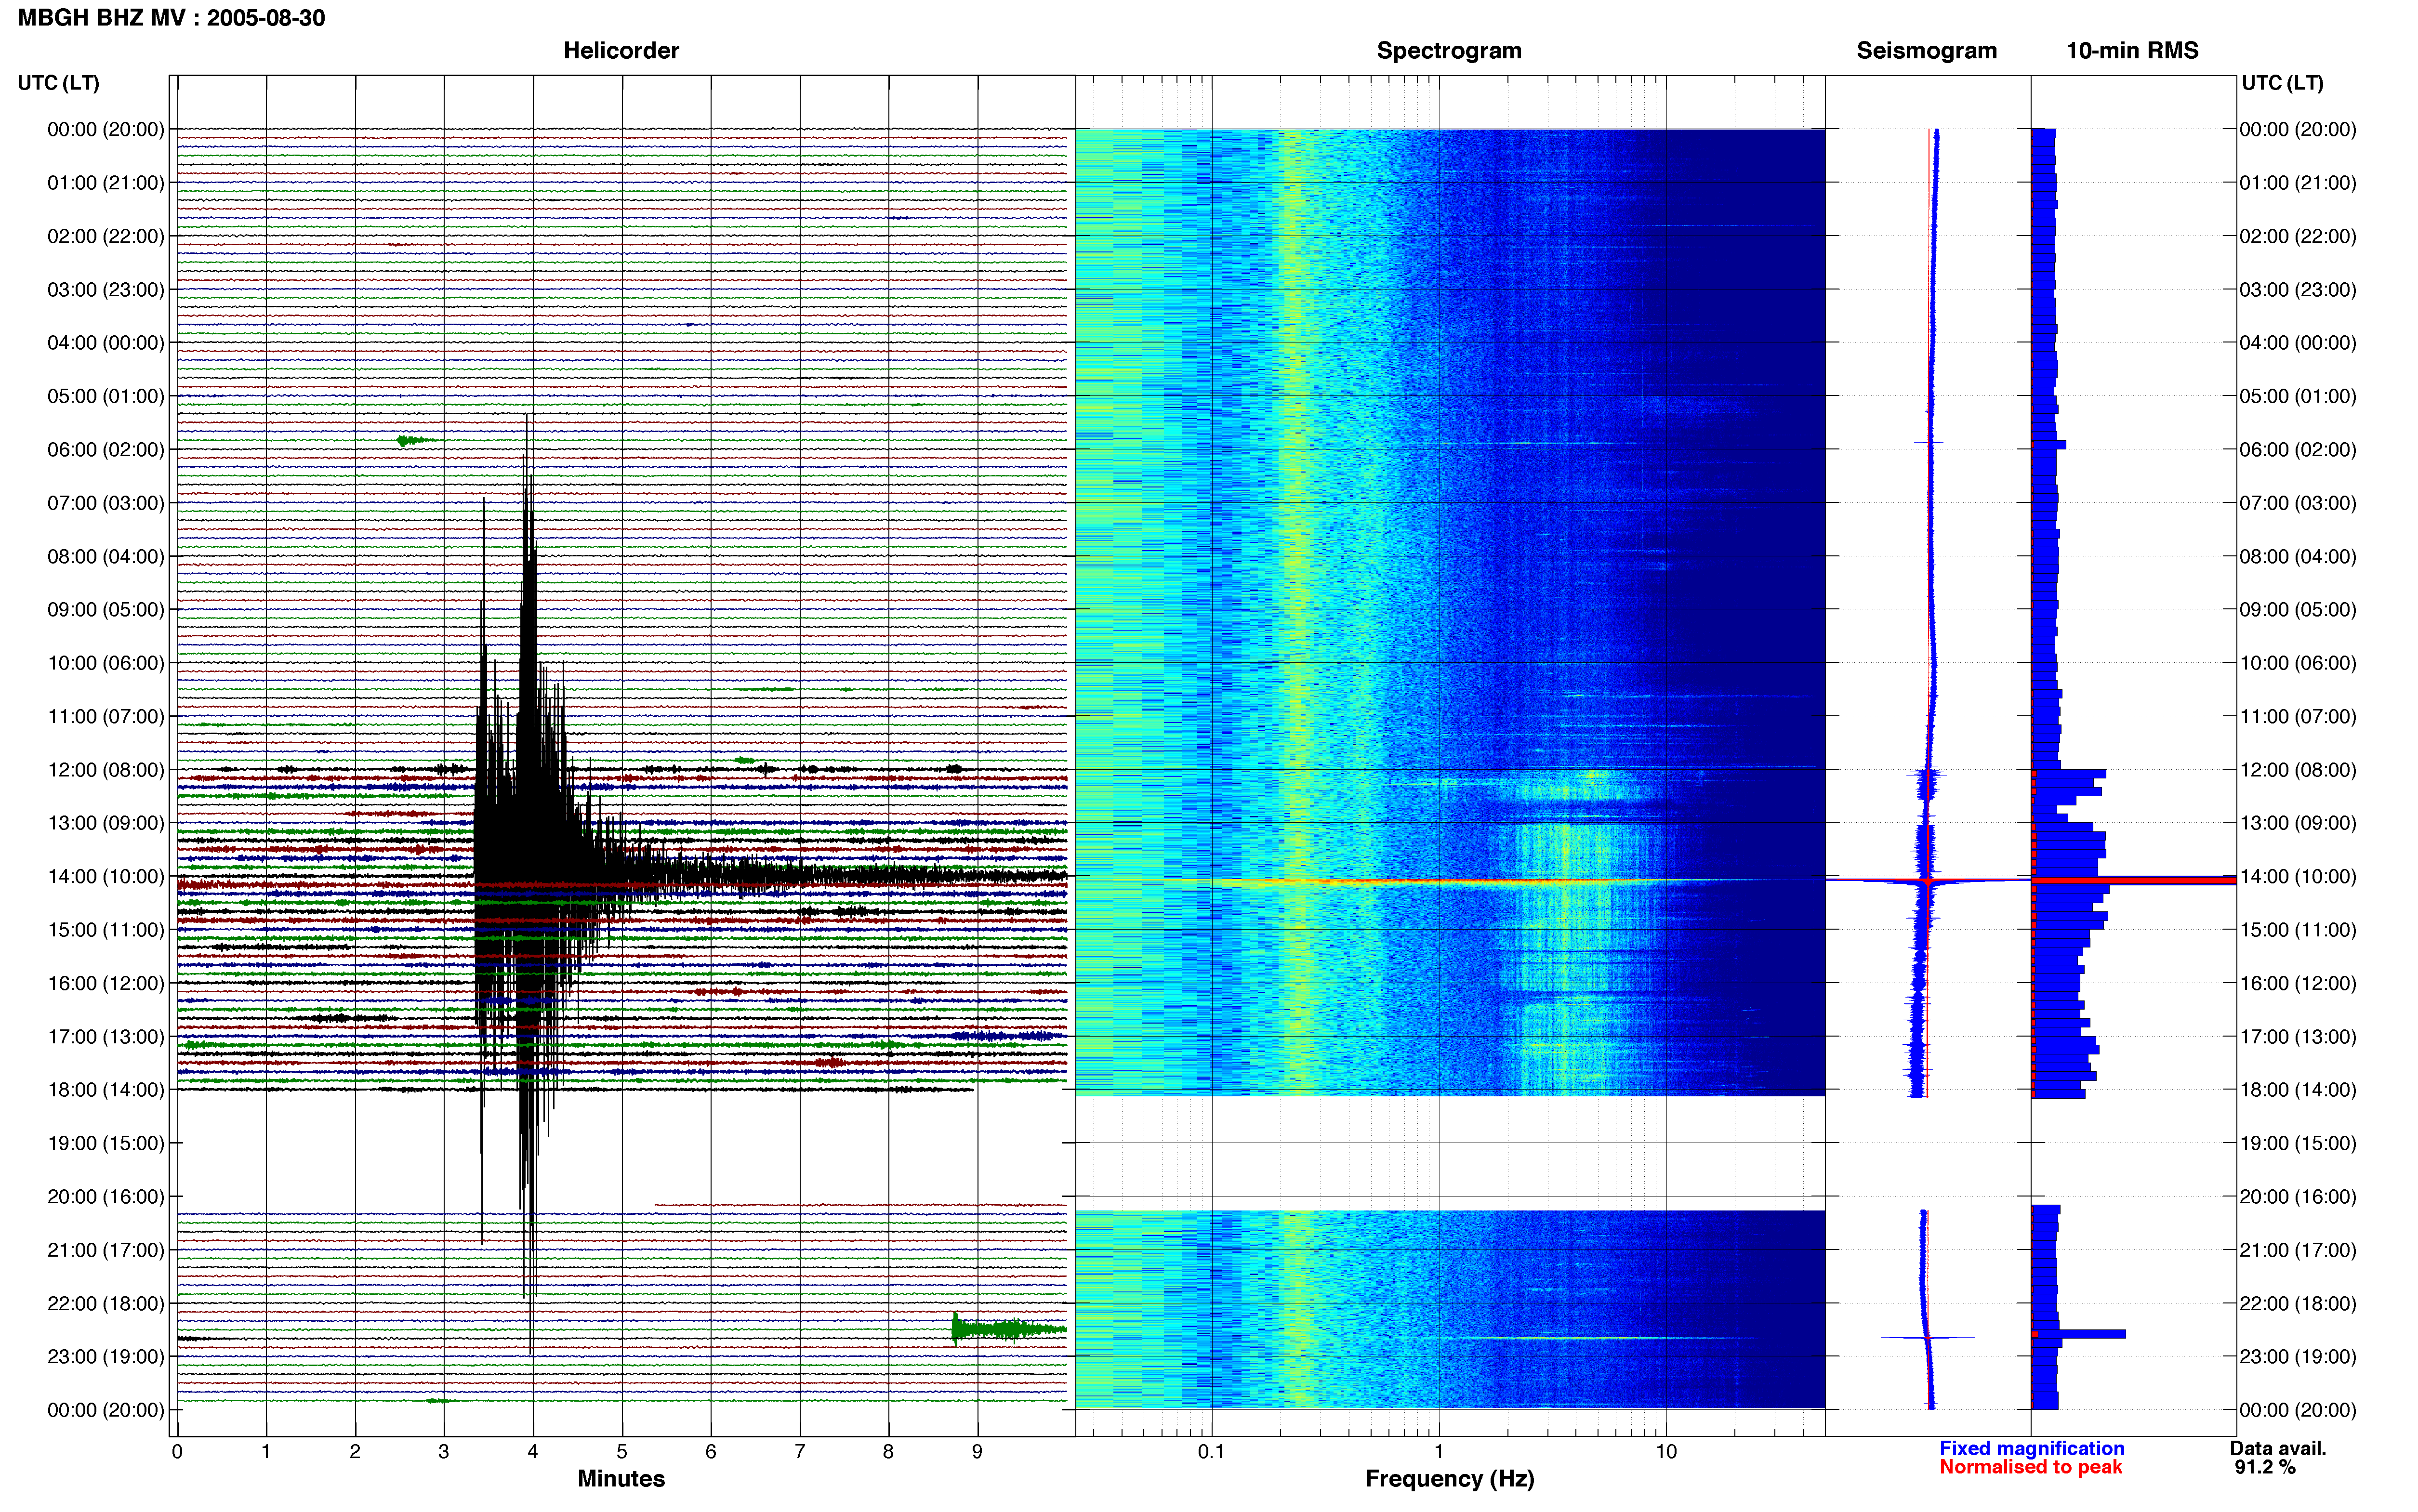Viewport: 2418px width, 1512px height.
Task: Click the long blue RMS bar near 22:30
Action: pyautogui.click(x=2078, y=1333)
